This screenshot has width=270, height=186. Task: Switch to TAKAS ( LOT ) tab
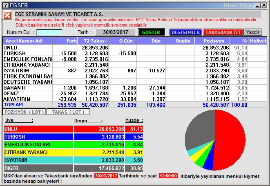coord(68,112)
